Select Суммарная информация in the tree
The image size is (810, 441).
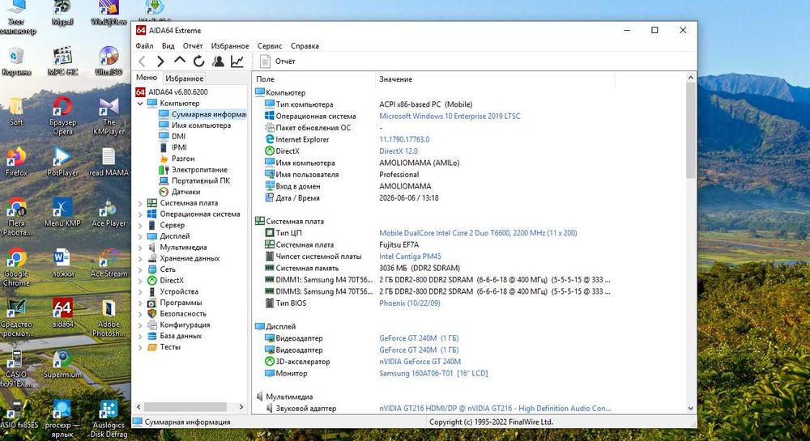coord(202,114)
